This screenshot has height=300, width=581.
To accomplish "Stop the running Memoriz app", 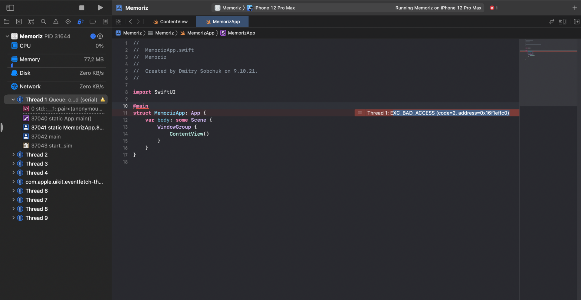I will (x=82, y=8).
